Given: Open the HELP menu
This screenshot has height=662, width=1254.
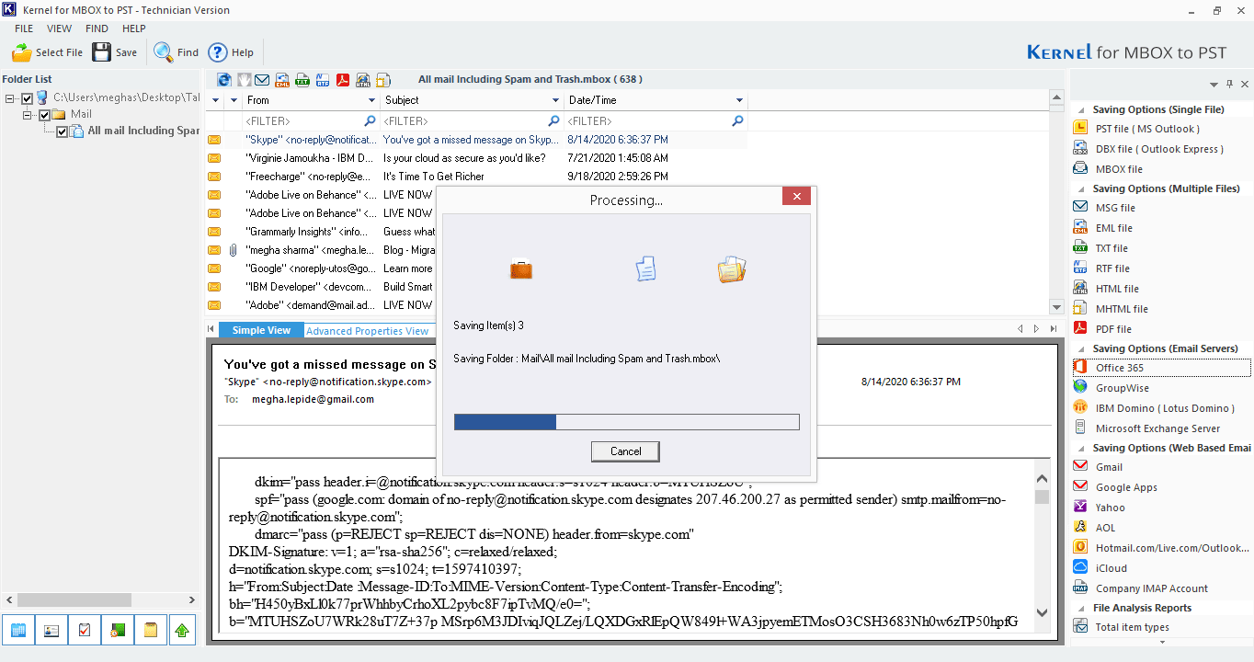Looking at the screenshot, I should point(134,29).
